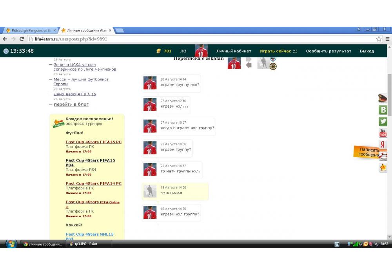
Task: Click the VK social share icon
Action: coord(383,110)
